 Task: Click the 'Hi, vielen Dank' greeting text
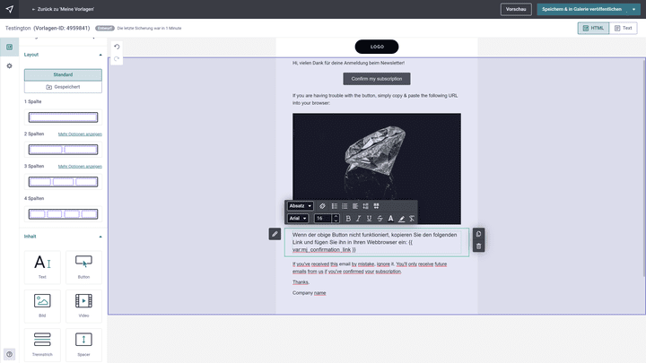348,63
